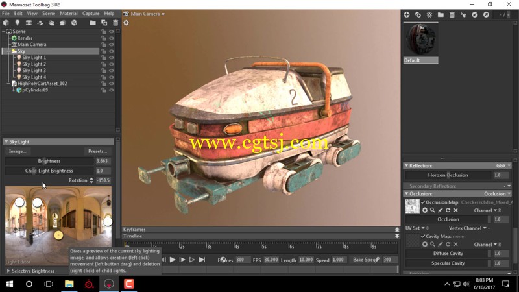Screen dimensions: 519x292
Task: Uncheck the Occlusion Map checkbox
Action: pyautogui.click(x=423, y=202)
